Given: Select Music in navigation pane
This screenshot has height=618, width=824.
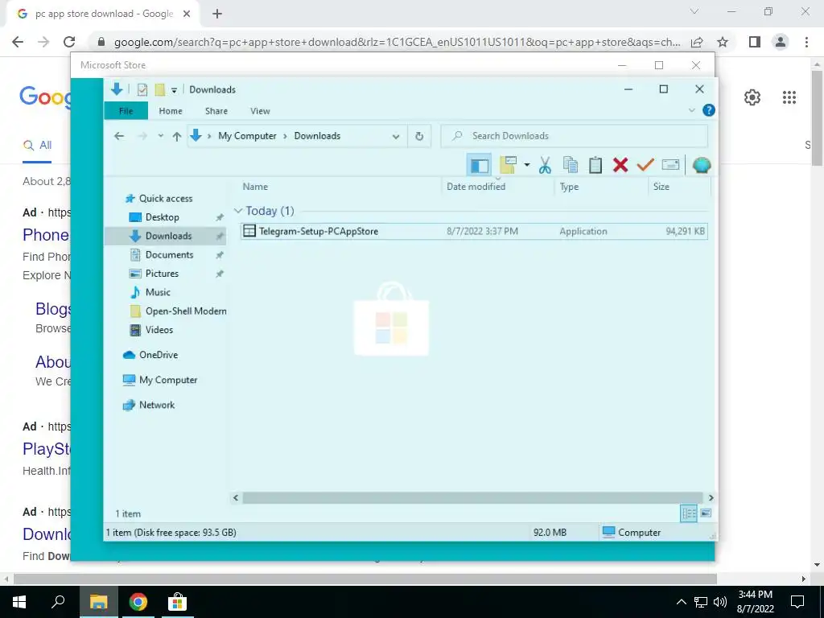Looking at the screenshot, I should (158, 292).
